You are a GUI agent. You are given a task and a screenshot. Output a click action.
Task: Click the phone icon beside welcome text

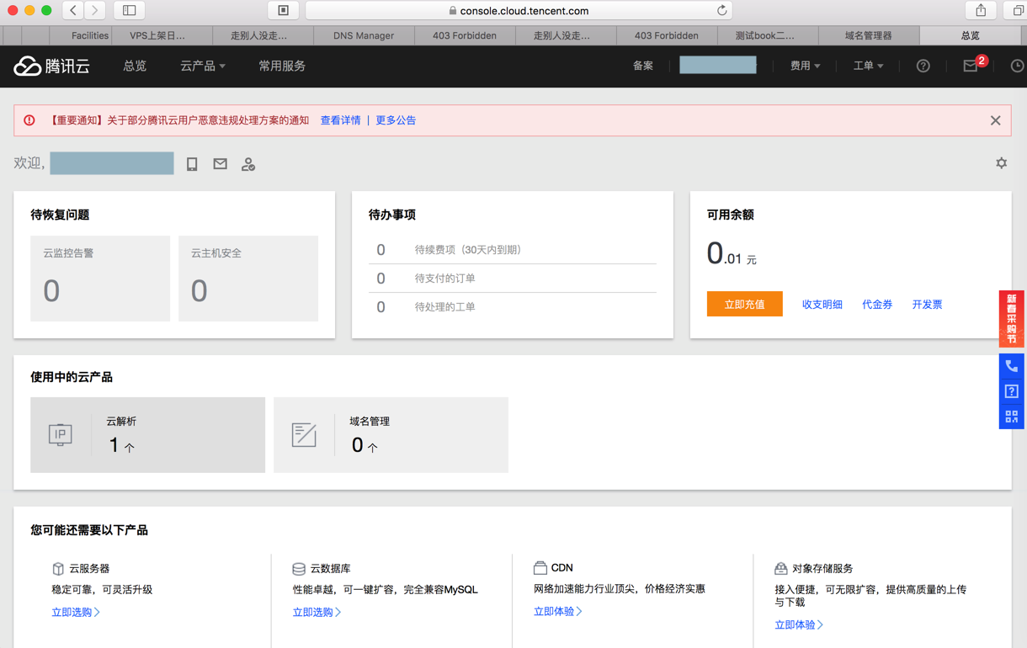click(192, 164)
